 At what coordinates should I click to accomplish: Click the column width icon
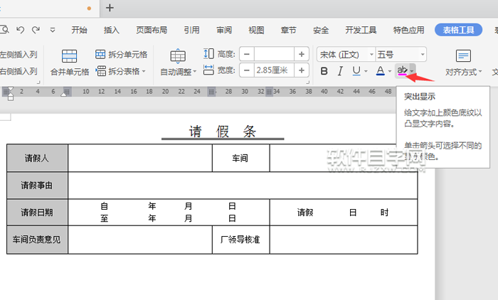[208, 70]
